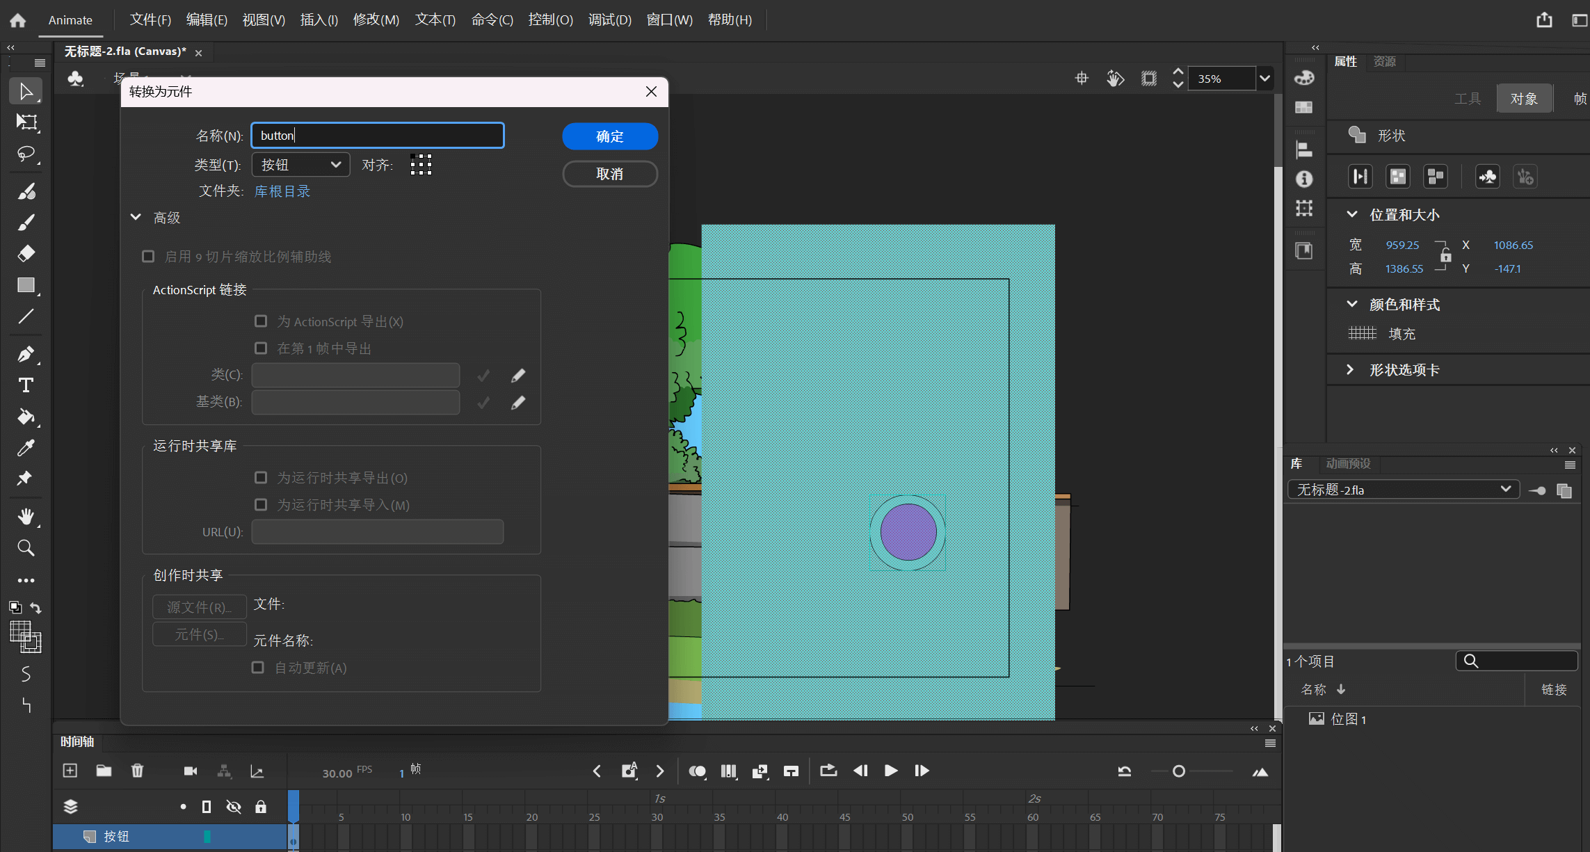Select the Pen tool
Screen dimensions: 1590x852
tap(26, 354)
